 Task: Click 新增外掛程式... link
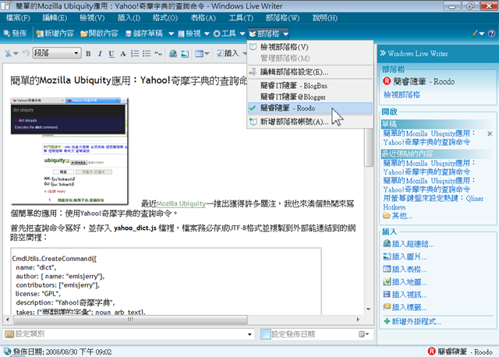(x=412, y=322)
